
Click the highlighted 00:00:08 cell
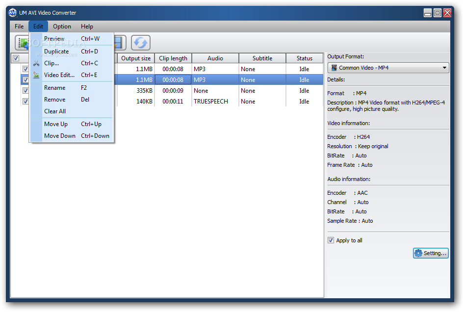point(173,80)
